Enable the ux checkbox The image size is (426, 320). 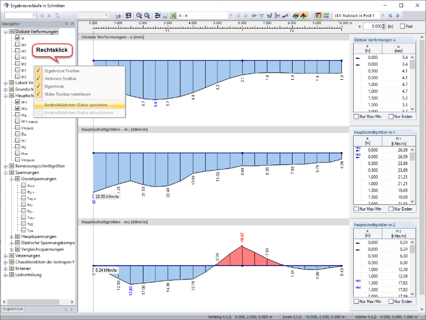[18, 44]
